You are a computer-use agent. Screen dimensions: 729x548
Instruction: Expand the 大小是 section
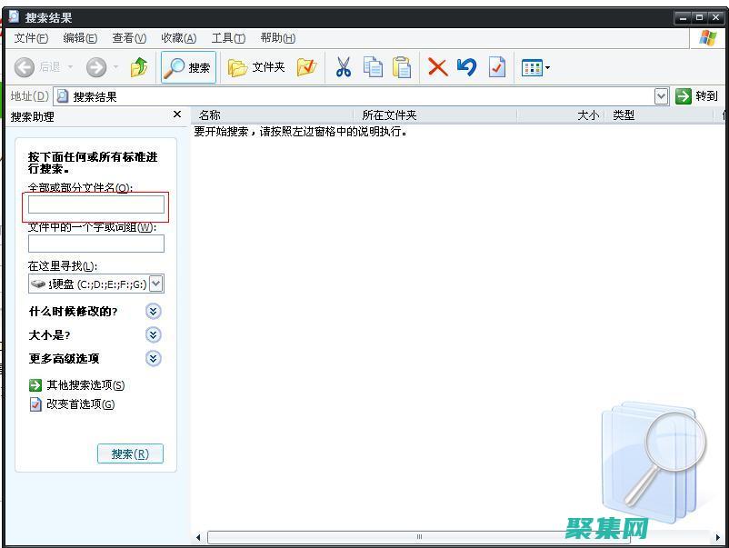click(x=153, y=334)
